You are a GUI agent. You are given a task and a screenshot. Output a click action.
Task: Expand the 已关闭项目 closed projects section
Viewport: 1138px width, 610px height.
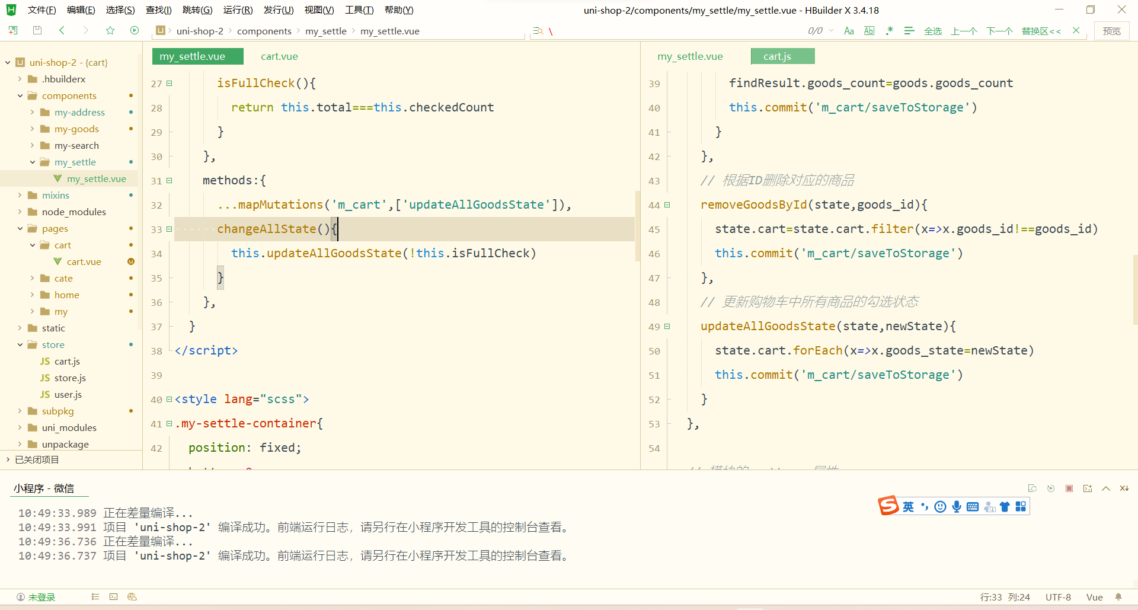8,459
